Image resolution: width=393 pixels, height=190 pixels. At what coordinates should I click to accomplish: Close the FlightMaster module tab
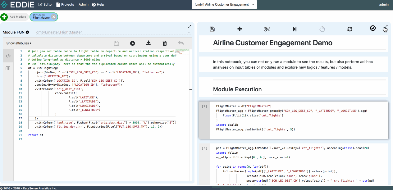54,17
